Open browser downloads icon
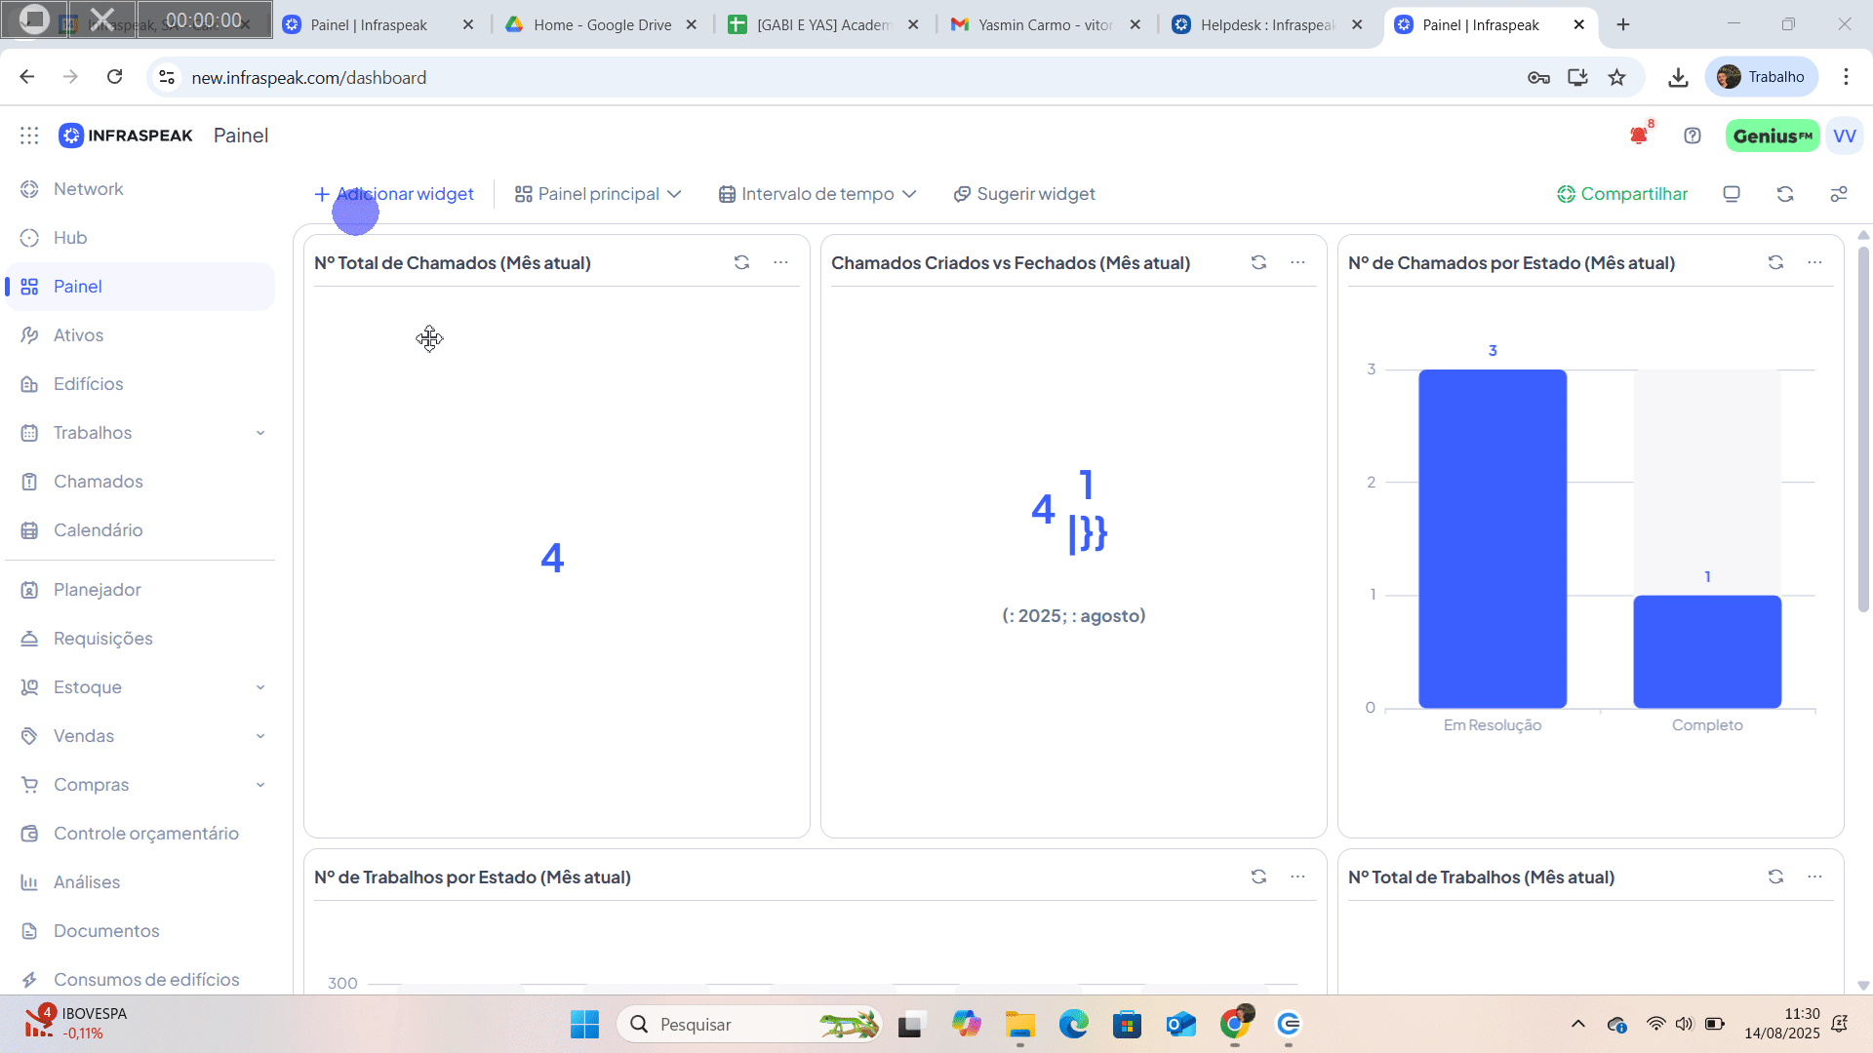The height and width of the screenshot is (1053, 1873). click(x=1678, y=77)
